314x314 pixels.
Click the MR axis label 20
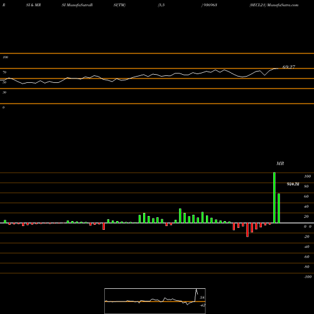point(306,217)
